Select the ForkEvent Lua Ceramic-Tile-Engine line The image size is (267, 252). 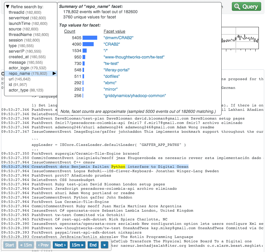(55, 202)
